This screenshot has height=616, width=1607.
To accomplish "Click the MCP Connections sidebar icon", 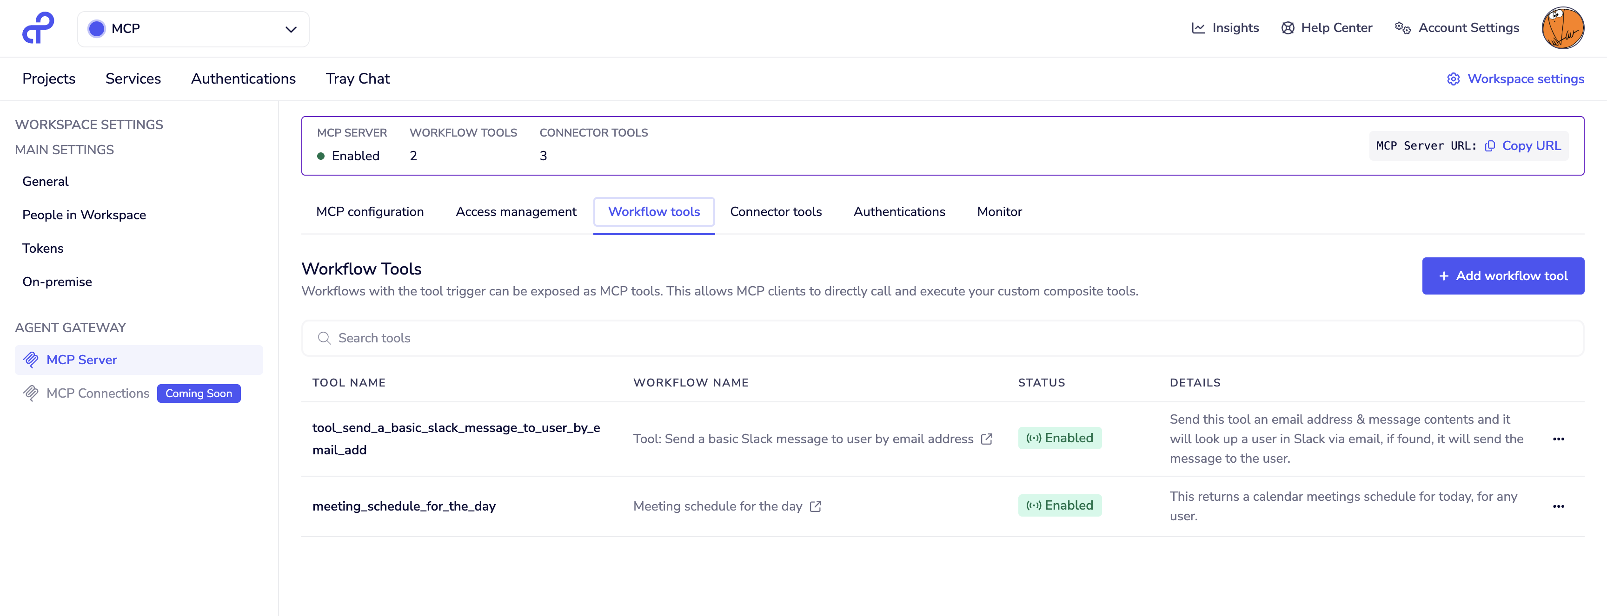I will pos(31,393).
